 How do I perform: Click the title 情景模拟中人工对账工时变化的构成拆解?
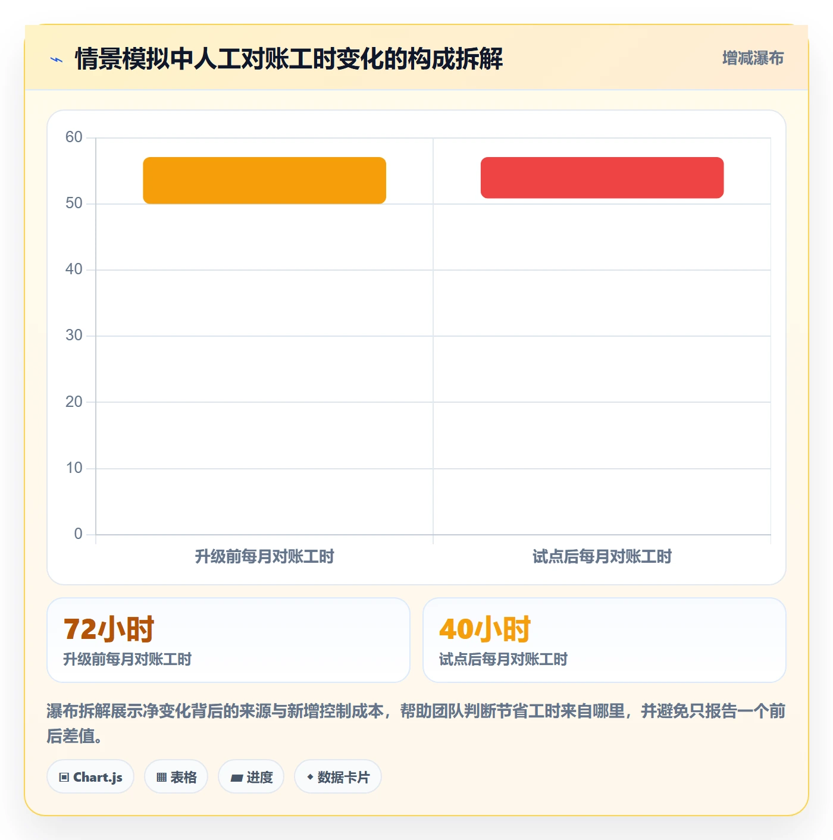[289, 59]
